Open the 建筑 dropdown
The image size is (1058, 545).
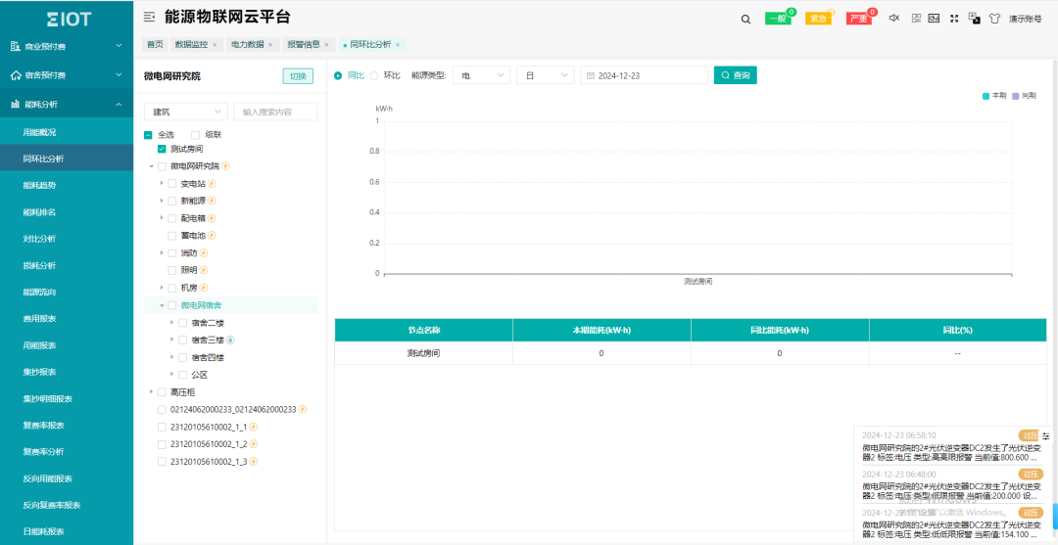[x=186, y=112]
